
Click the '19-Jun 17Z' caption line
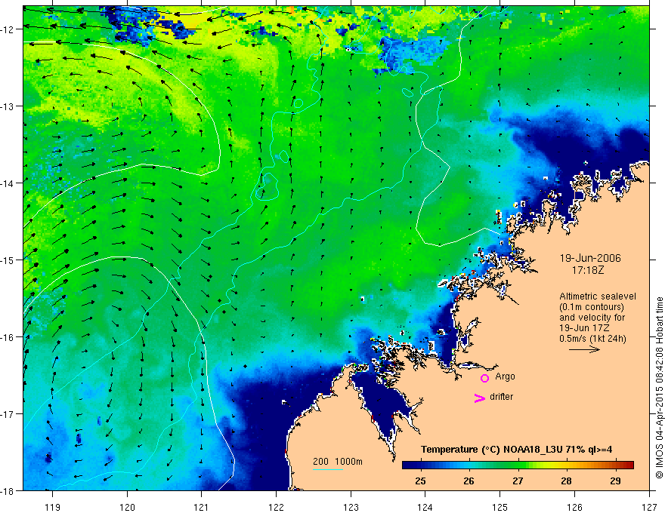(583, 328)
